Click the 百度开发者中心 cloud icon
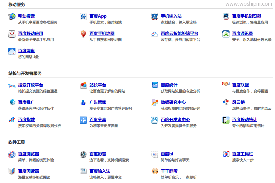Image resolution: width=275 pixels, height=183 pixels. pyautogui.click(x=155, y=120)
